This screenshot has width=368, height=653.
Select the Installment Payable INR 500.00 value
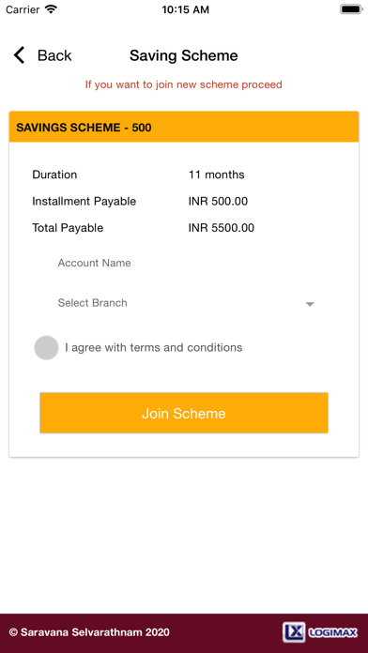(x=218, y=202)
